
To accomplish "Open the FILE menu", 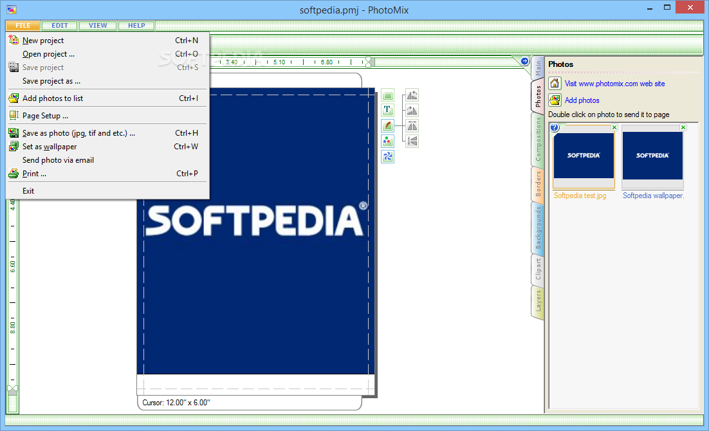I will 23,25.
